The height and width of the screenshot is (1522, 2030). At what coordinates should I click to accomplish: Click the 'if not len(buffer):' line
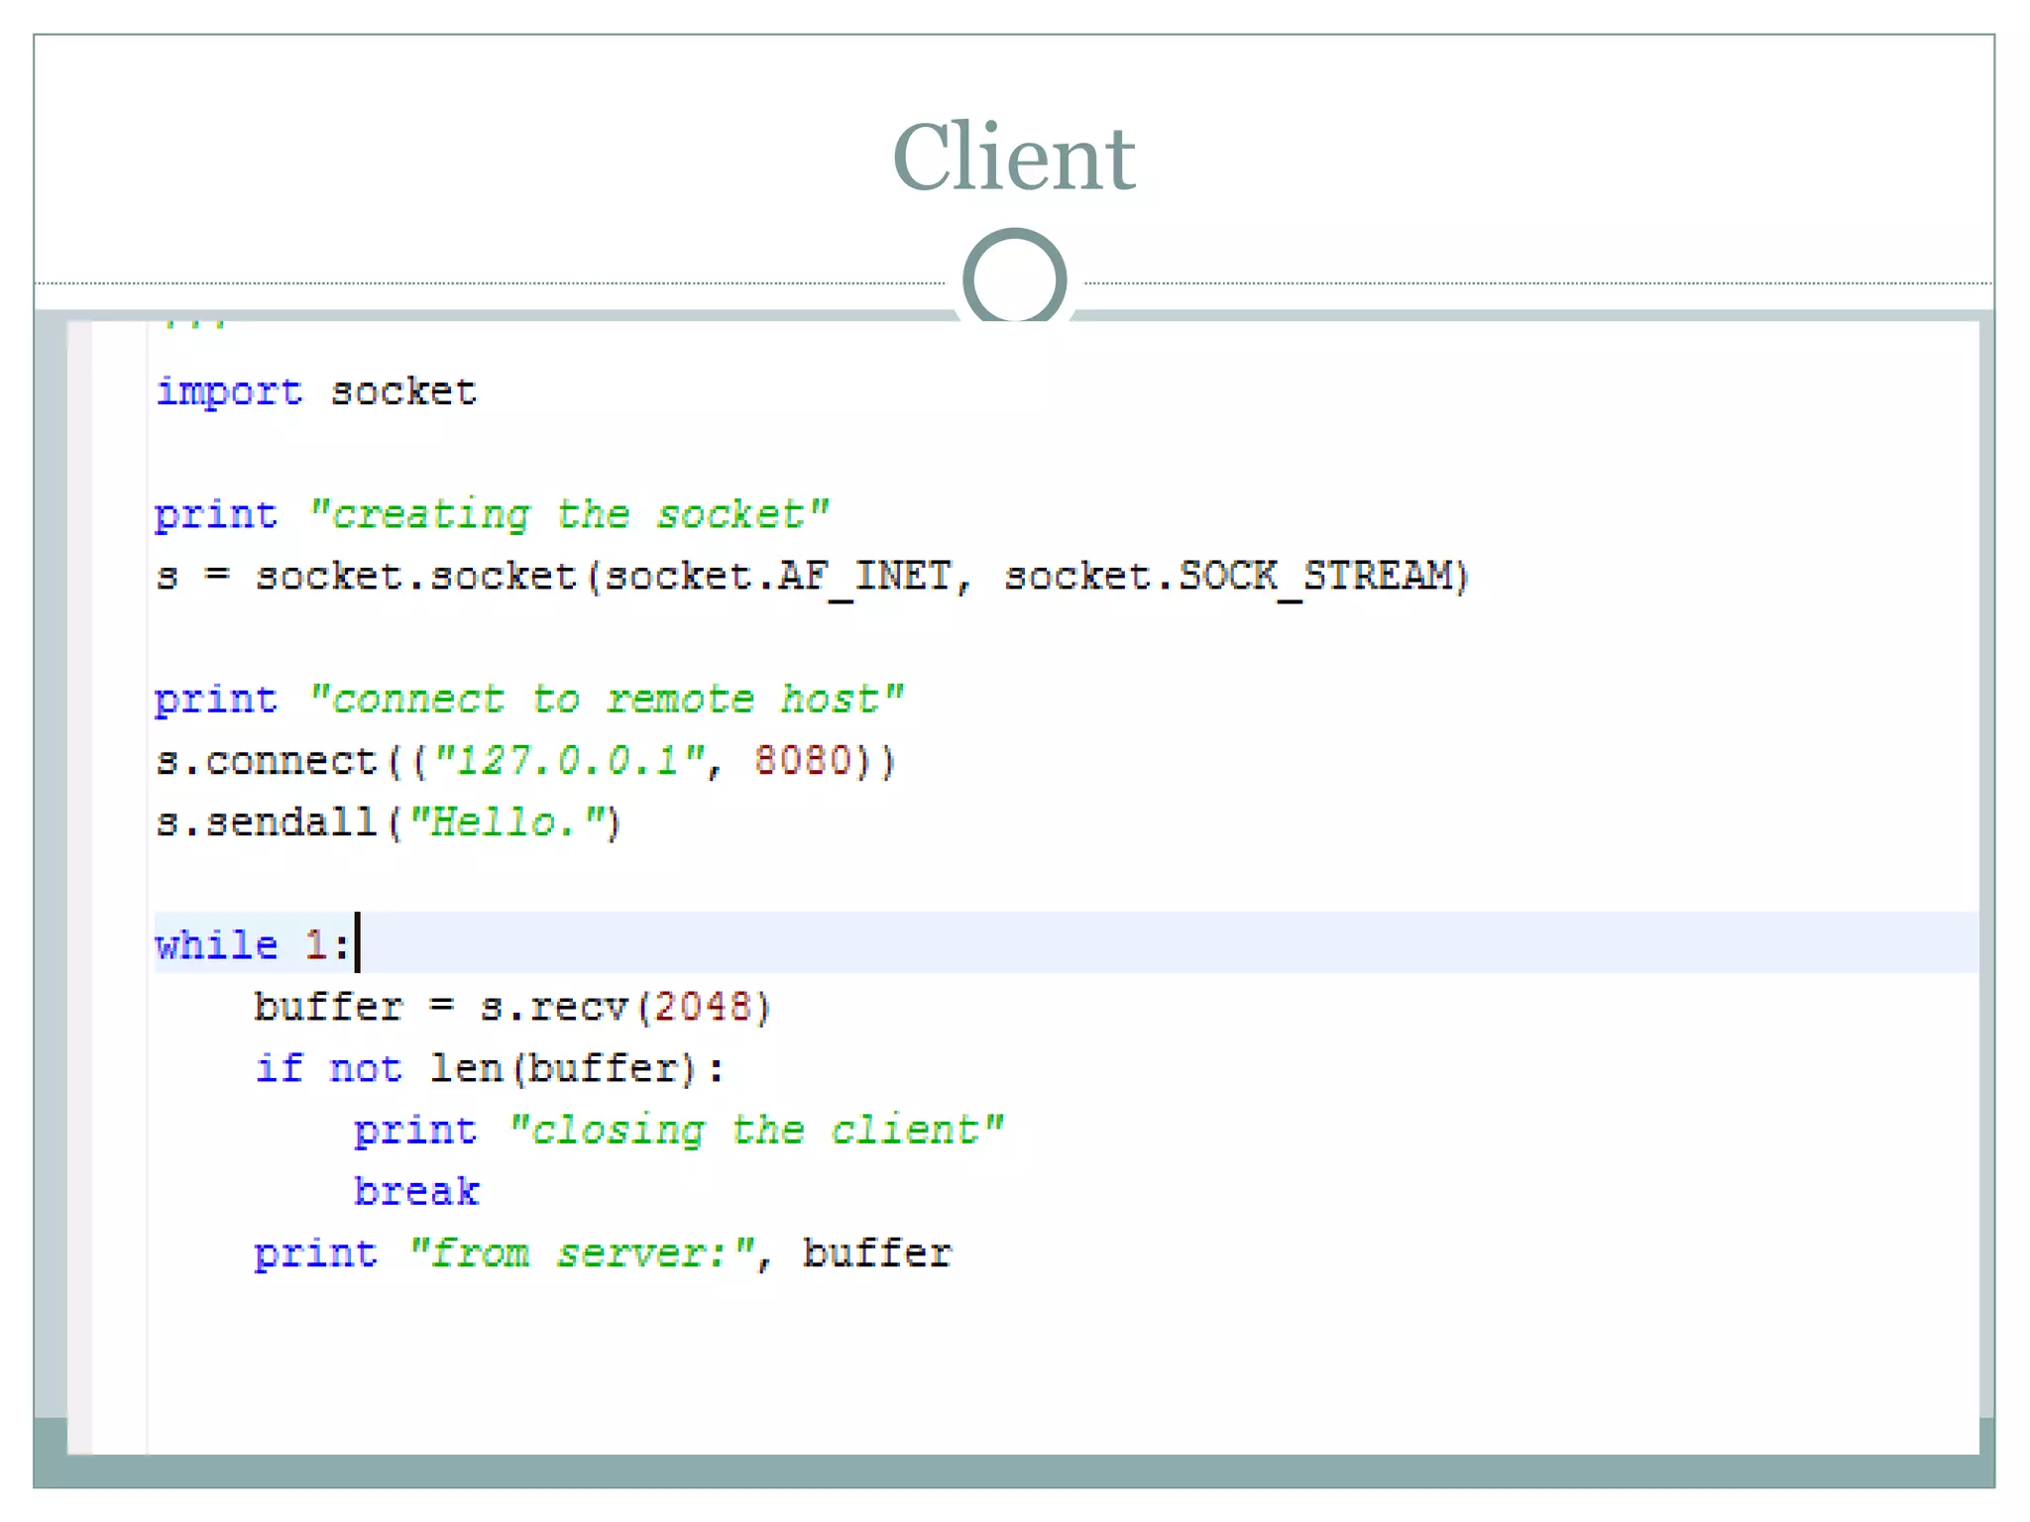pos(490,1069)
